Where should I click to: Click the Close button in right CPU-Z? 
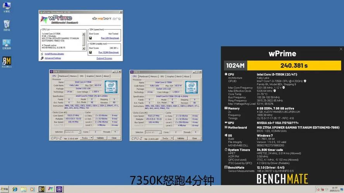pyautogui.click(x=194, y=138)
